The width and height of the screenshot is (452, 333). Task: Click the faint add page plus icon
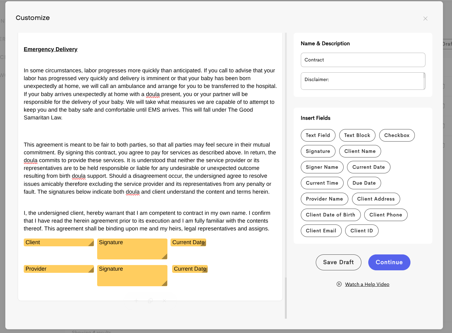pyautogui.click(x=136, y=301)
